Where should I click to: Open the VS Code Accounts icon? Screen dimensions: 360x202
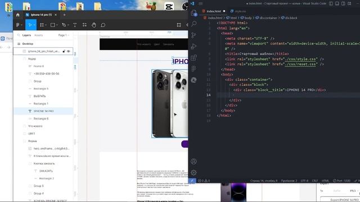193,162
